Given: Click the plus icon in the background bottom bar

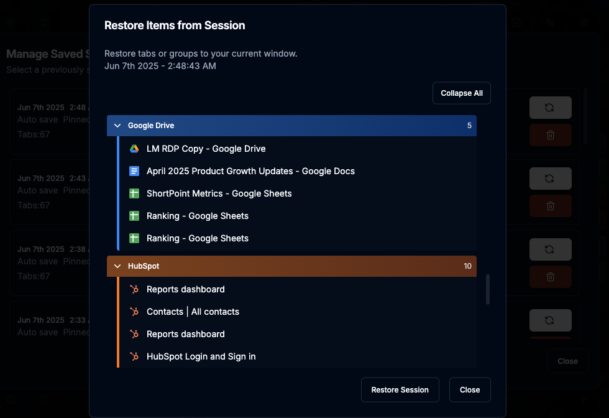Looking at the screenshot, I should [x=584, y=399].
